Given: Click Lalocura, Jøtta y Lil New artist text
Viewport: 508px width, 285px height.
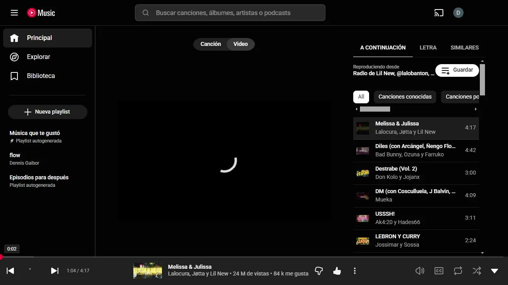Looking at the screenshot, I should click(198, 274).
